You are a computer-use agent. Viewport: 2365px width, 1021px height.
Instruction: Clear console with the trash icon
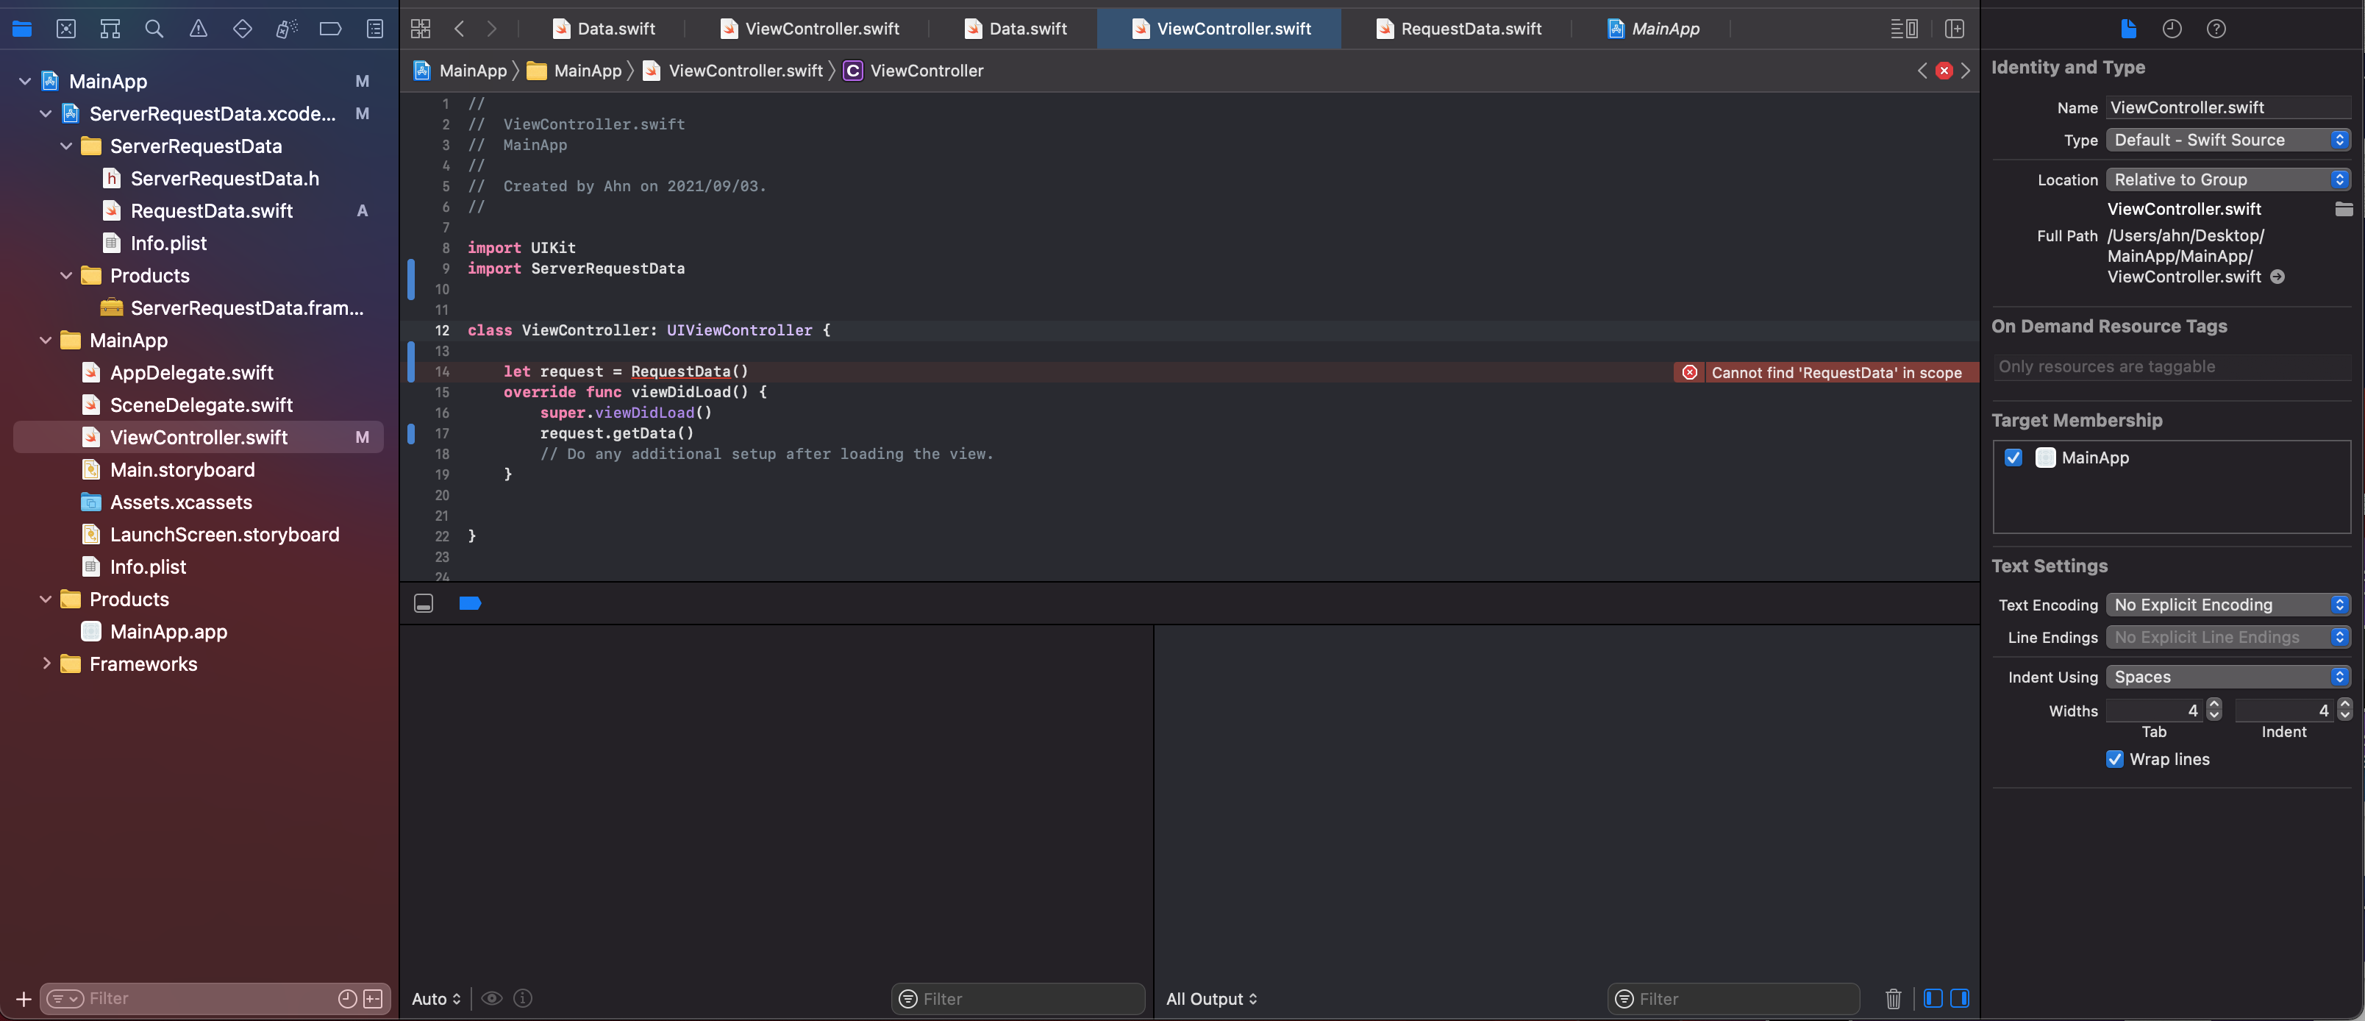click(x=1892, y=998)
